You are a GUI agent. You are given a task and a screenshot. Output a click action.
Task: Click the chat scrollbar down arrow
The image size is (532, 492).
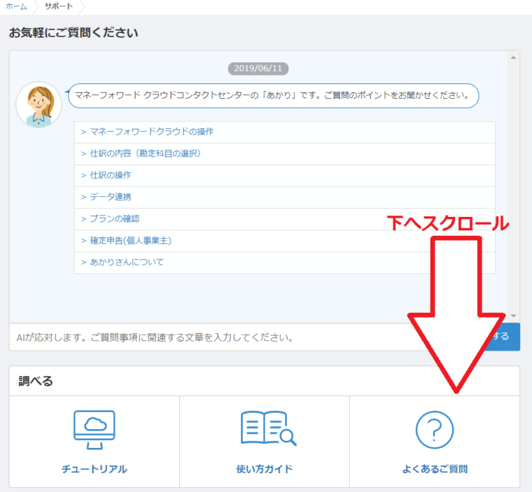pos(513,316)
